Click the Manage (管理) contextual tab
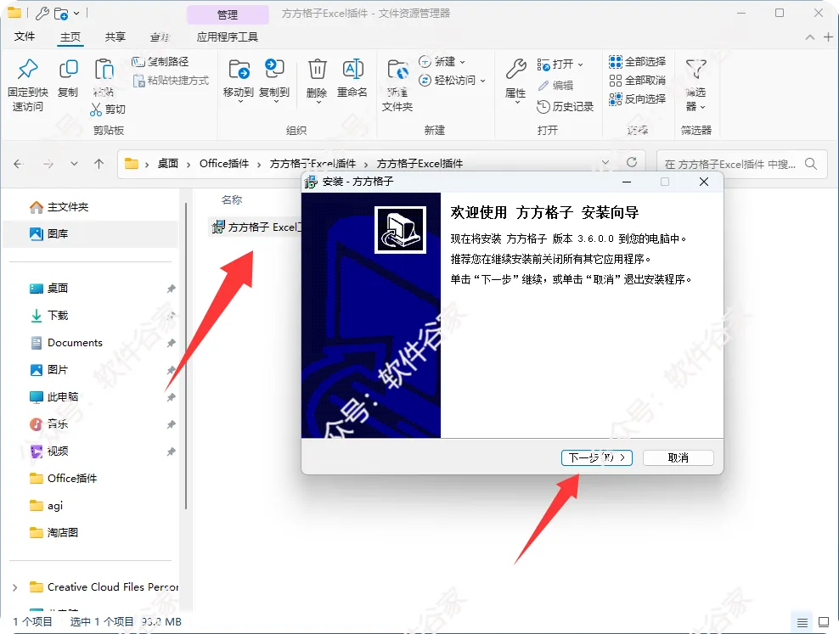Viewport: 839px width, 634px height. [x=228, y=14]
